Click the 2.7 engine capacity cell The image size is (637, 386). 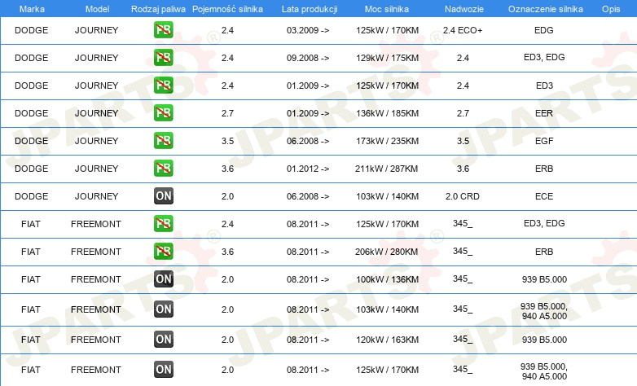coord(227,113)
